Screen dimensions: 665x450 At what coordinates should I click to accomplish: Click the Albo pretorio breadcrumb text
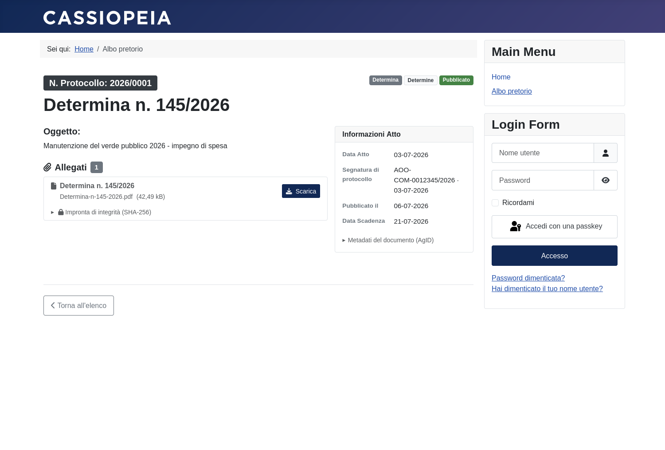tap(123, 49)
